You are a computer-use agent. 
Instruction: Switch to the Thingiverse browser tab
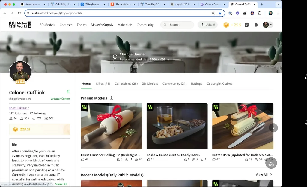[x=92, y=4]
